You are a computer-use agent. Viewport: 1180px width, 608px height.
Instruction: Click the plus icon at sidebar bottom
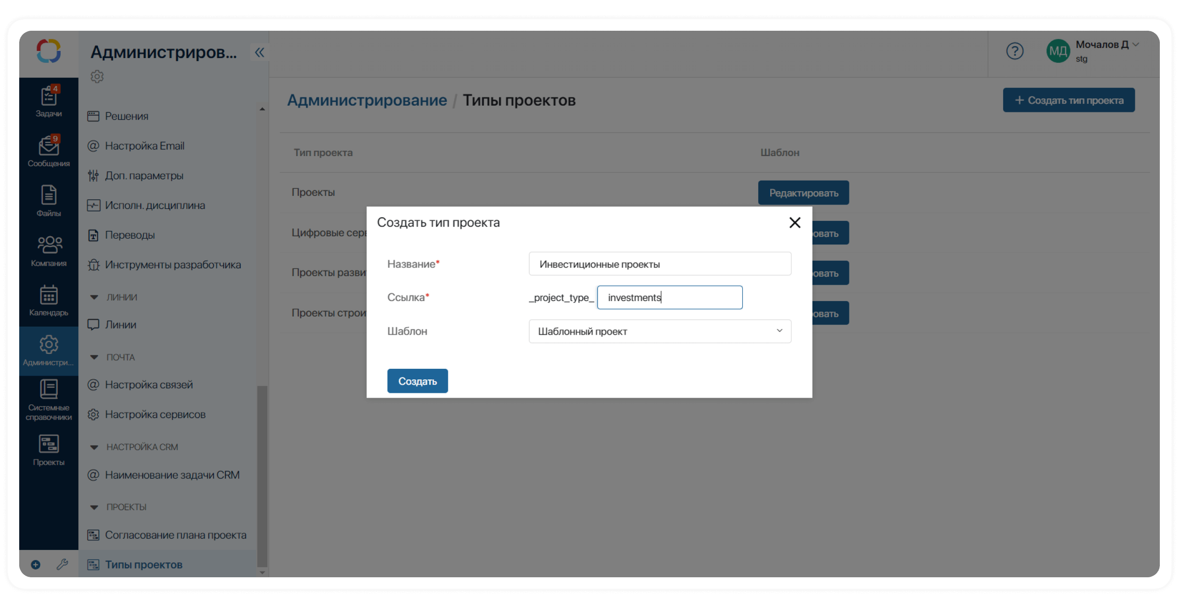coord(36,565)
